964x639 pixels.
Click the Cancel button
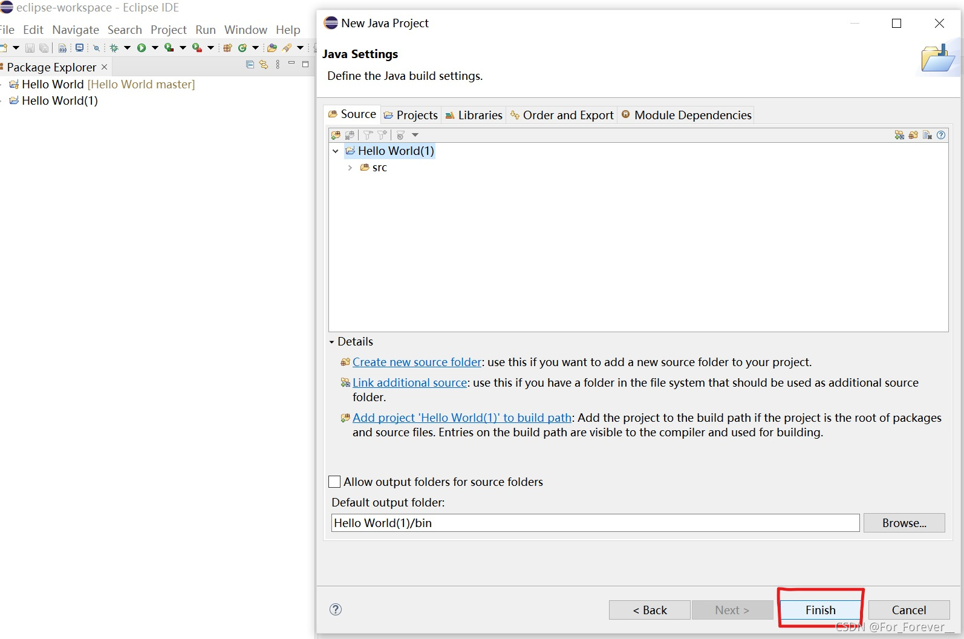tap(909, 610)
